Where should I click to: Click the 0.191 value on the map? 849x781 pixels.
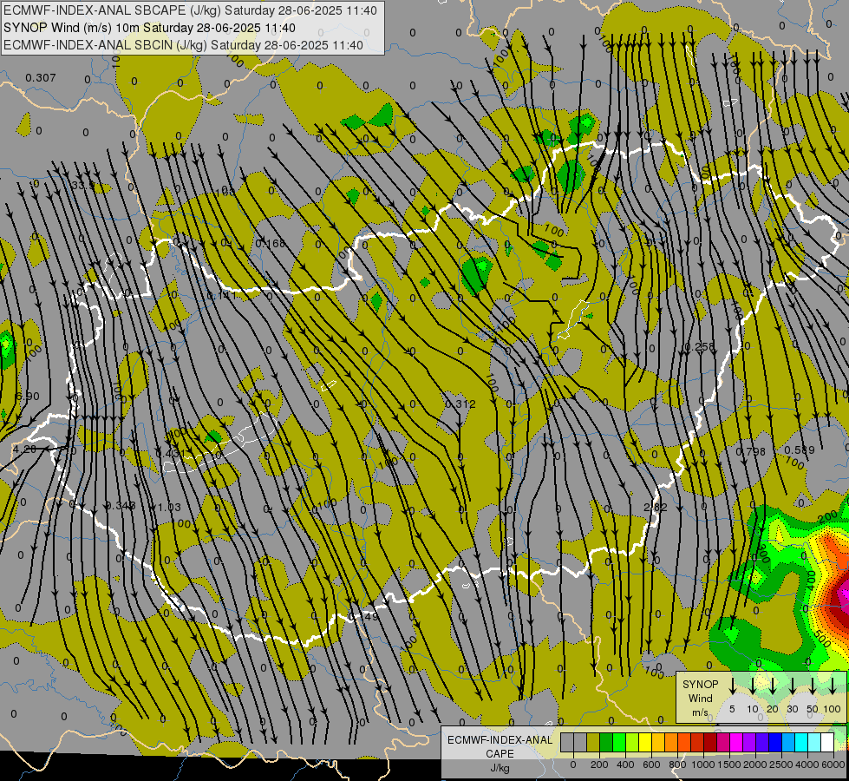point(222,296)
